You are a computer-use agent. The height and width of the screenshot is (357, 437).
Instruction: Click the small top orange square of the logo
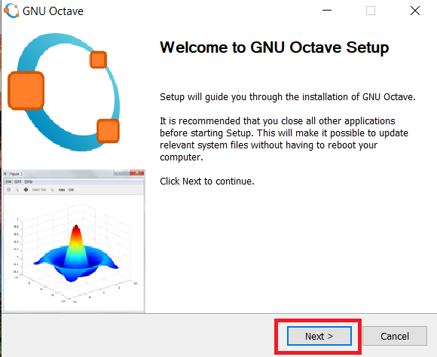pos(98,59)
